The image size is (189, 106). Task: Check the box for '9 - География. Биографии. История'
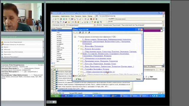pos(79,69)
